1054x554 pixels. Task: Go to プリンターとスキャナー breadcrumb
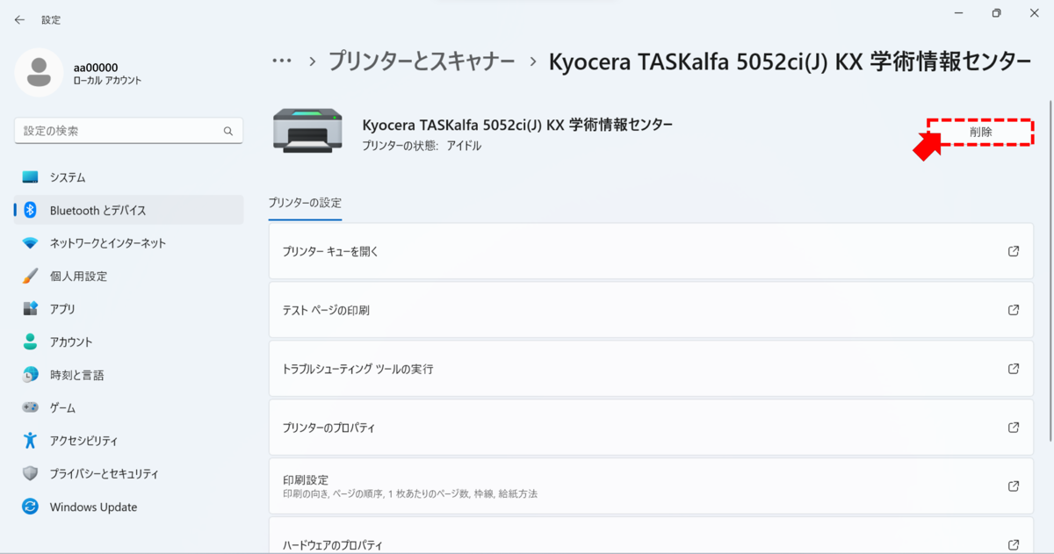click(422, 61)
